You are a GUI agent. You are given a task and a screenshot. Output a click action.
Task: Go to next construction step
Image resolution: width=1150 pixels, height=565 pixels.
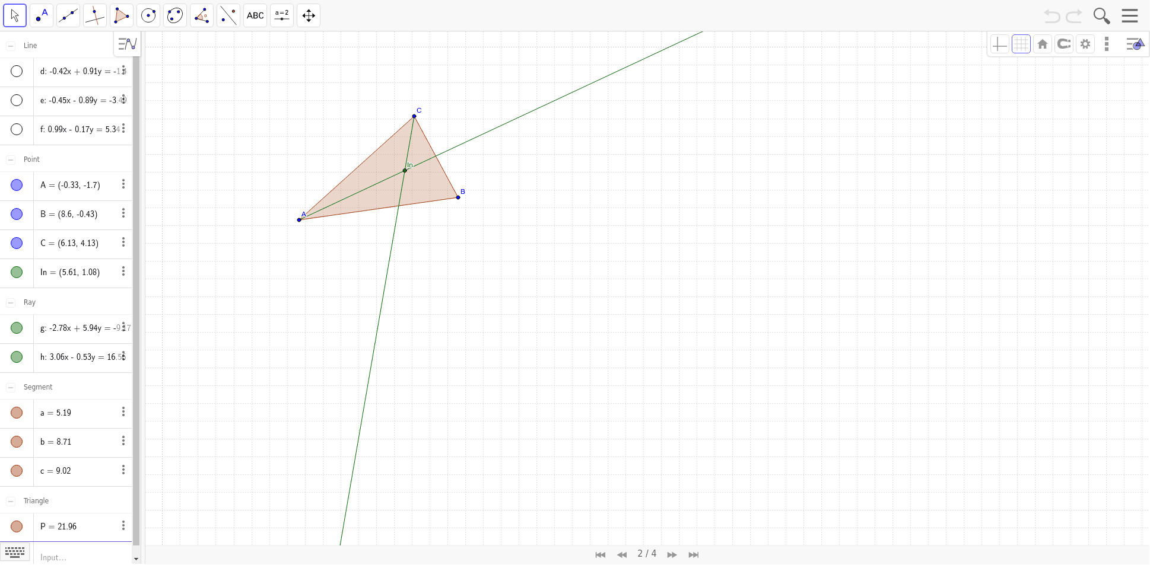coord(672,555)
